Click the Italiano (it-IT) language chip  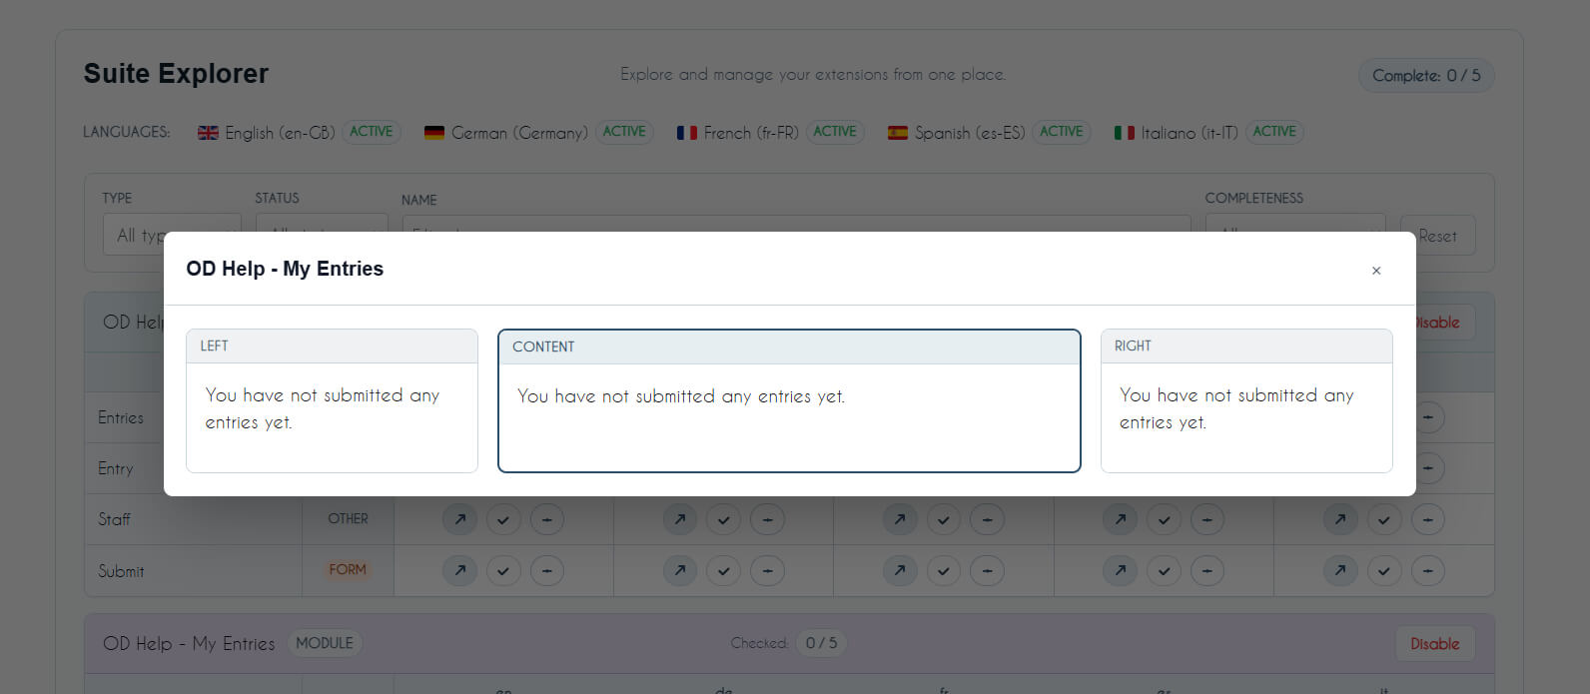coord(1208,132)
